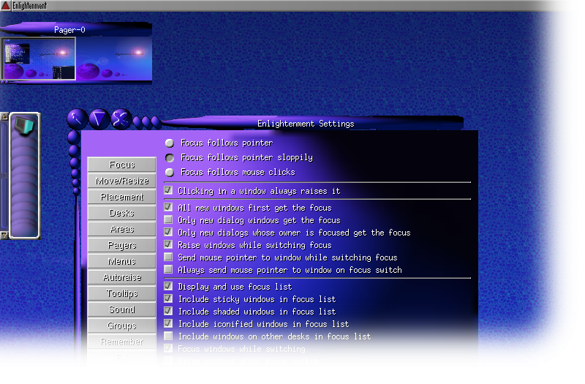Disable Raise windows while switching focus

coord(168,244)
